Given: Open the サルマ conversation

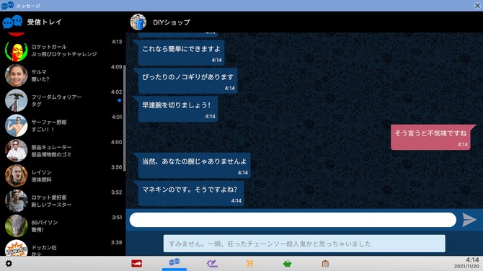Looking at the screenshot, I should (x=63, y=76).
